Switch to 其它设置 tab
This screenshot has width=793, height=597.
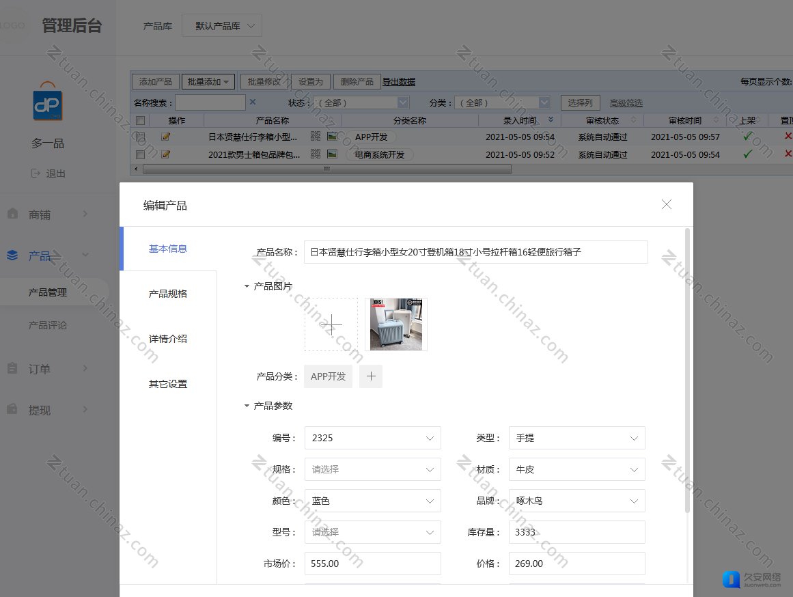click(x=168, y=383)
